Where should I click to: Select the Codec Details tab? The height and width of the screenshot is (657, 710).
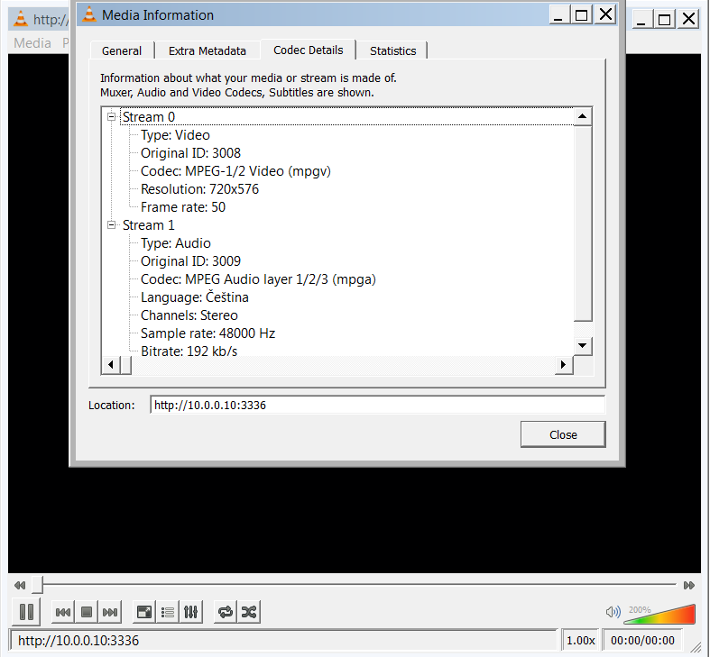(309, 50)
